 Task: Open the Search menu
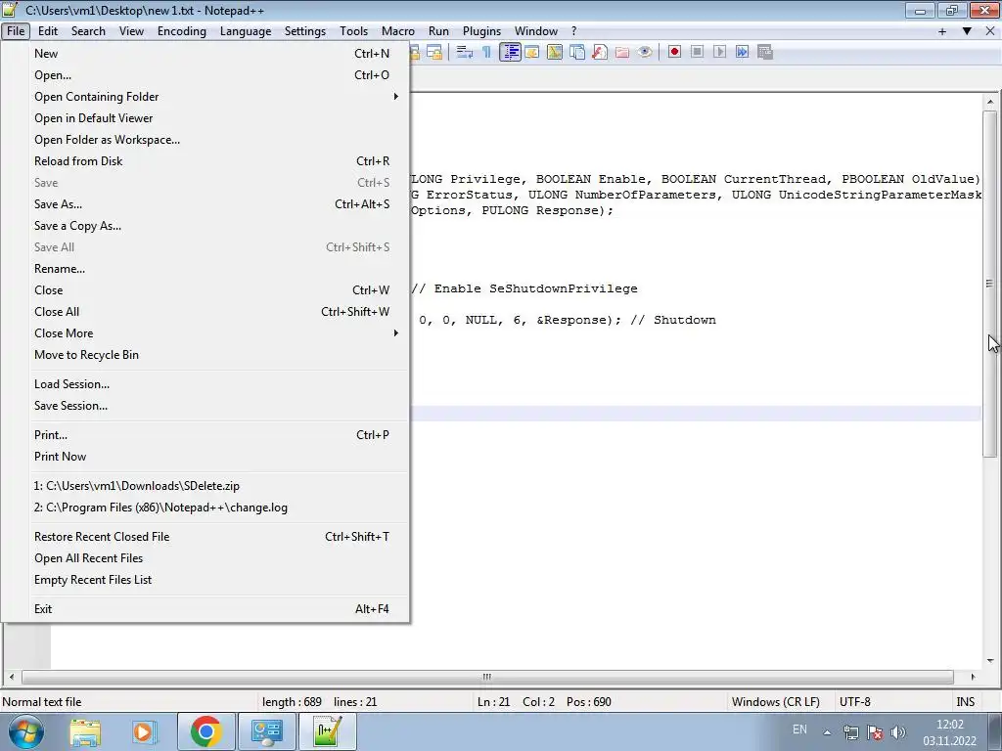(88, 31)
